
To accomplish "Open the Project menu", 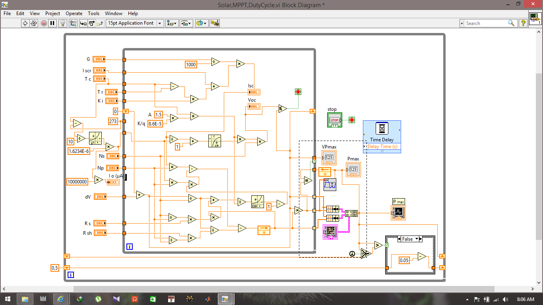I will click(x=52, y=13).
